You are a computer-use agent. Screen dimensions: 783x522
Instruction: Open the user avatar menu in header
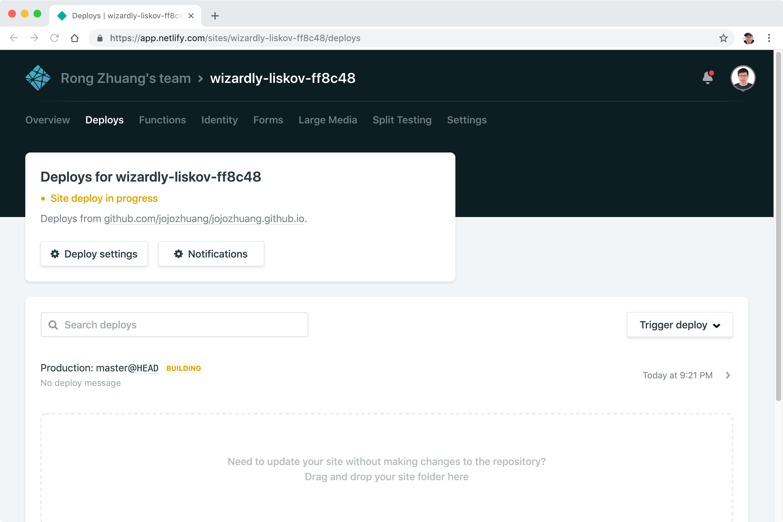tap(743, 78)
